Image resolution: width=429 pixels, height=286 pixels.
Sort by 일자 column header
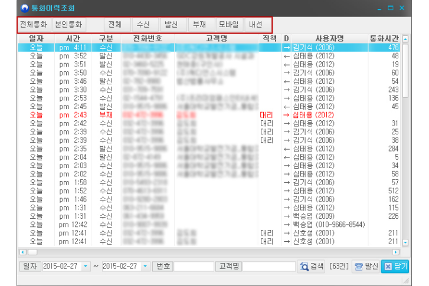point(37,38)
